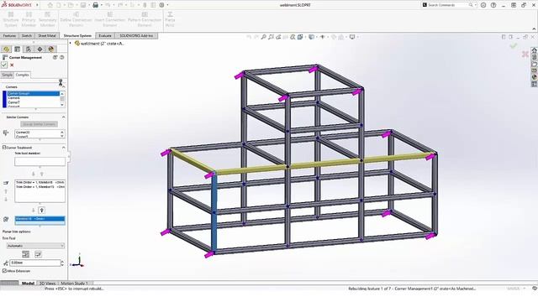Select first Trim Order = 1 row
Image resolution: width=538 pixels, height=302 pixels.
(40, 183)
